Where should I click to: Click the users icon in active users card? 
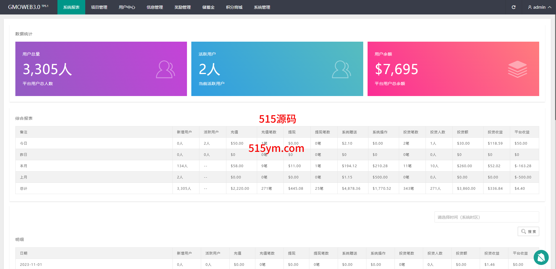coord(341,69)
